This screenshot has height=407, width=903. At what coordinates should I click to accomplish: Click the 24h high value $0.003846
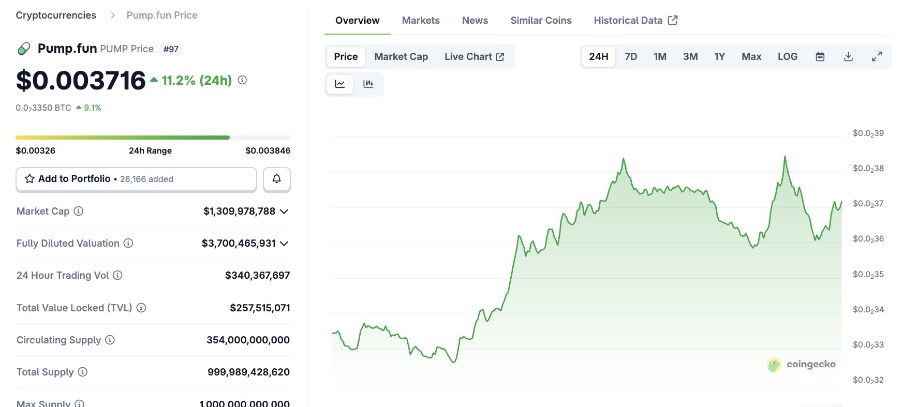268,150
